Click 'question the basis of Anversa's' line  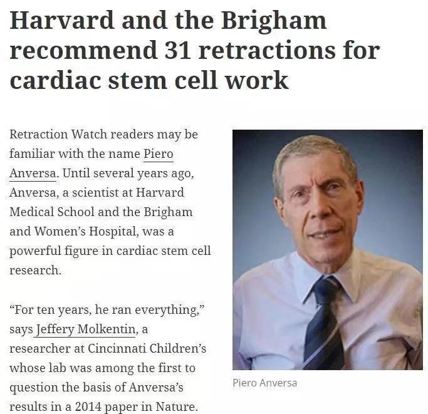(x=96, y=387)
